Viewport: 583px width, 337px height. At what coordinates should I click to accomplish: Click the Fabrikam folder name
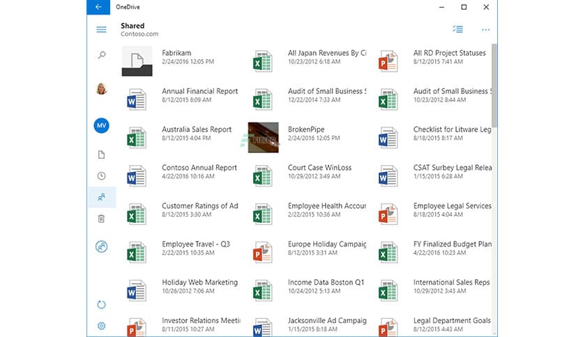tap(176, 53)
